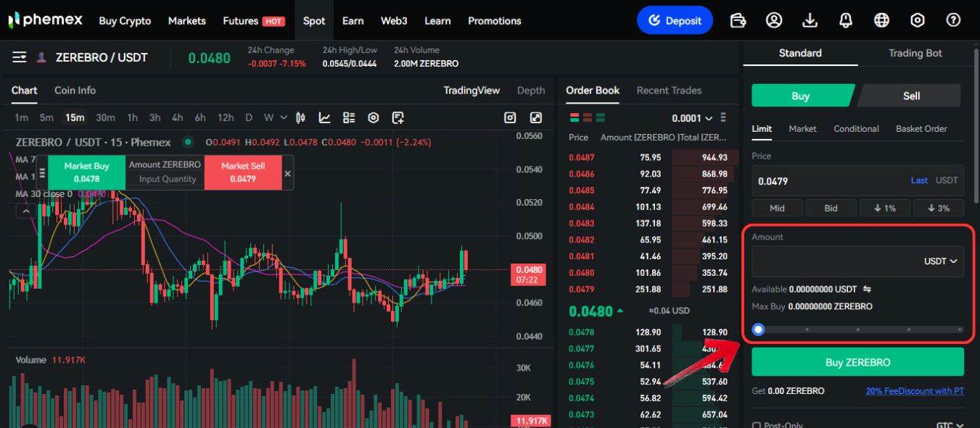Click the transfer swap icon beside Available
This screenshot has width=980, height=428.
click(867, 289)
